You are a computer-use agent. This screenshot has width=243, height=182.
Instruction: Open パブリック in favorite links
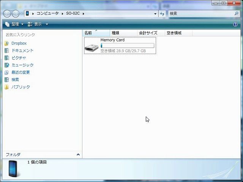tap(21, 87)
